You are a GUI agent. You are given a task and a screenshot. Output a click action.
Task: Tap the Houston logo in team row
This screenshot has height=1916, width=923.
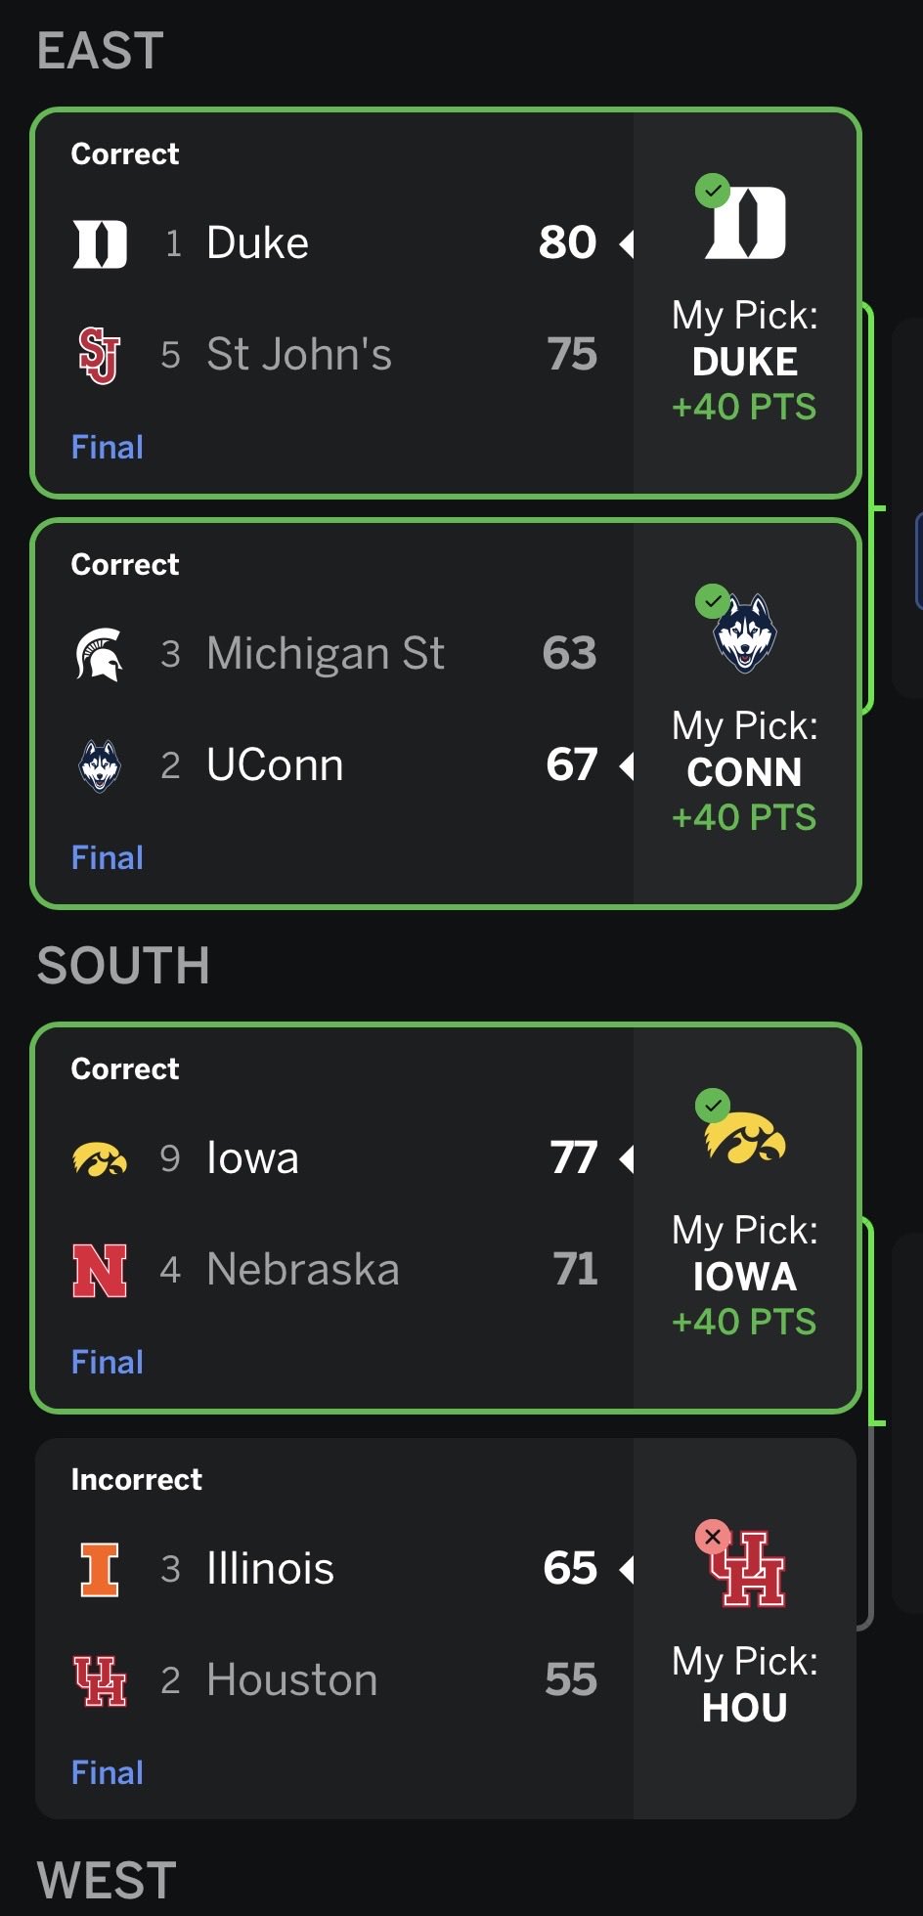pos(100,1680)
